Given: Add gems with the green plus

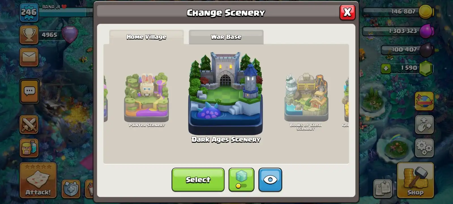Looking at the screenshot, I should click(386, 69).
